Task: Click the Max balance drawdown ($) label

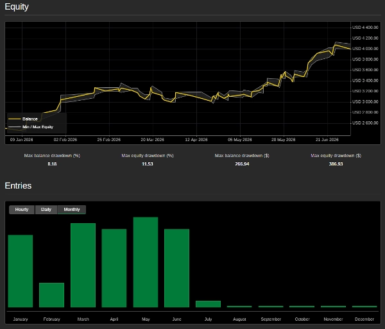Action: pyautogui.click(x=242, y=156)
